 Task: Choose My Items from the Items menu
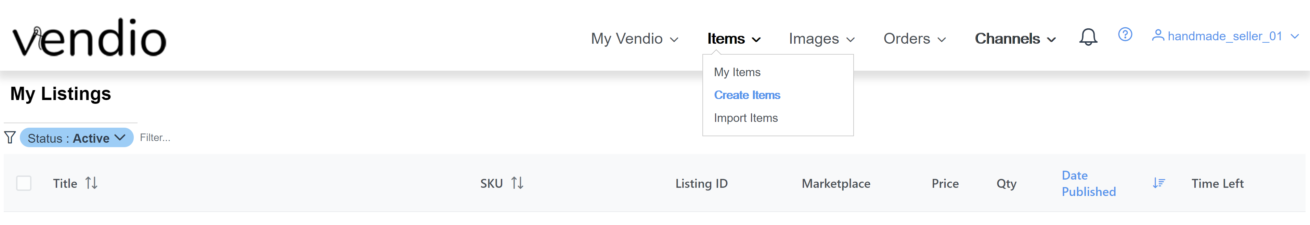click(x=737, y=72)
